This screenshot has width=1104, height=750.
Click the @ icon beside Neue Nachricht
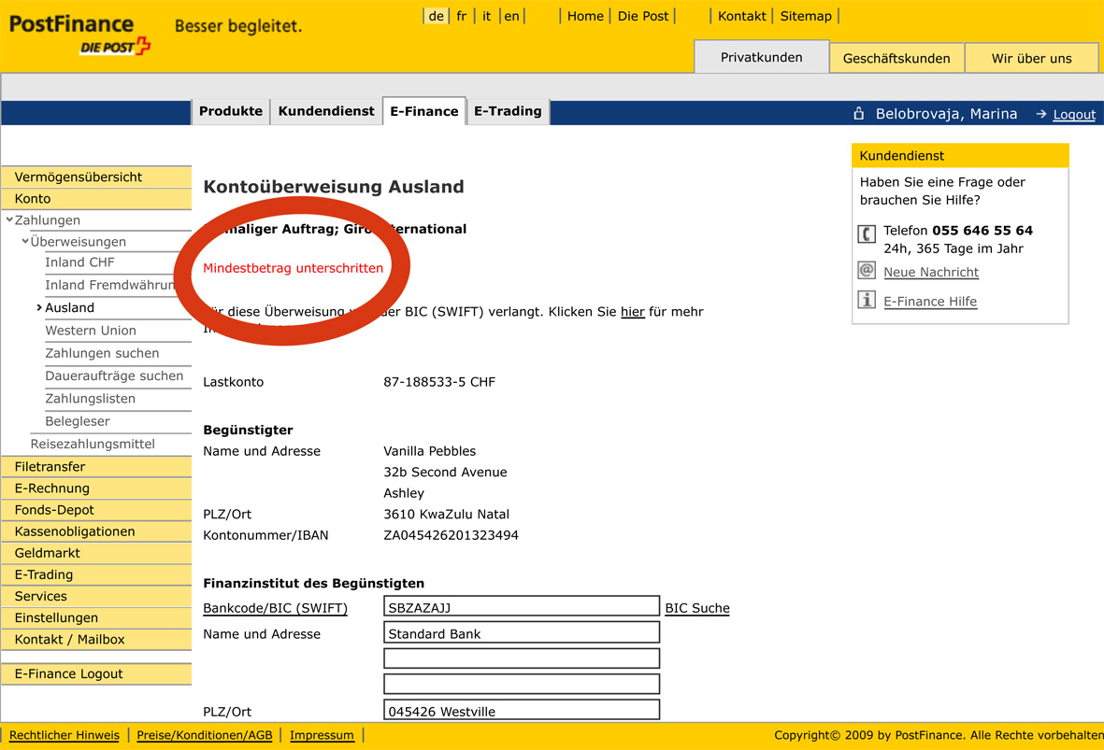point(867,270)
